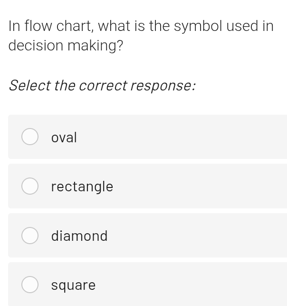
Task: Select the oval radio button
Action: (x=30, y=137)
